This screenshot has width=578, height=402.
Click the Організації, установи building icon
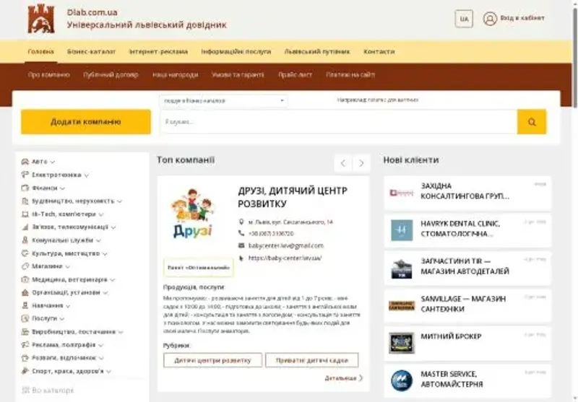25,292
